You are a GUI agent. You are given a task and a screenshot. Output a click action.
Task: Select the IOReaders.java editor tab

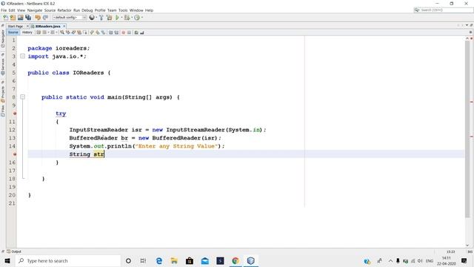point(47,27)
